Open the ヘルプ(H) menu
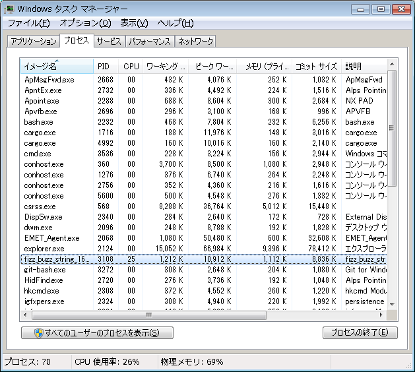Screen dimensions: 415x372 click(176, 23)
